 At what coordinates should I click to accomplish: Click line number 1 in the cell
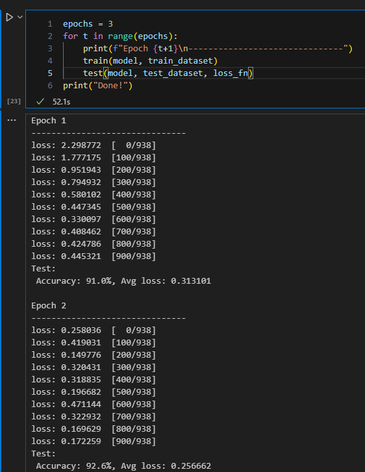(50, 24)
